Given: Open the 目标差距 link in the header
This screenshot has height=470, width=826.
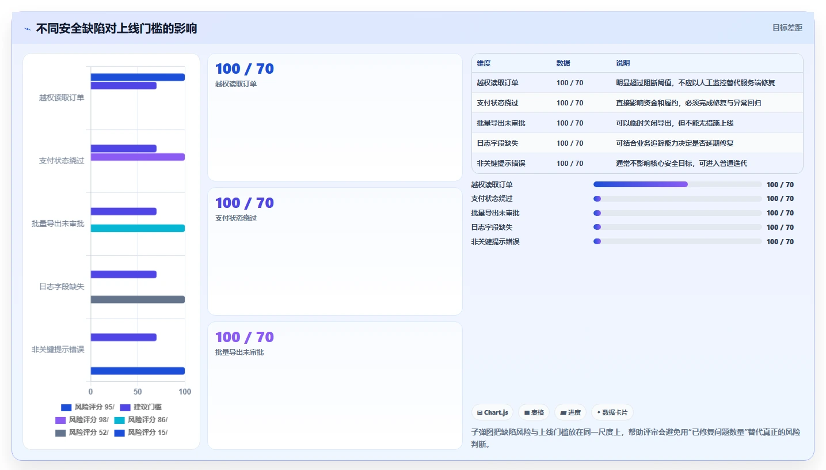Looking at the screenshot, I should pos(787,28).
